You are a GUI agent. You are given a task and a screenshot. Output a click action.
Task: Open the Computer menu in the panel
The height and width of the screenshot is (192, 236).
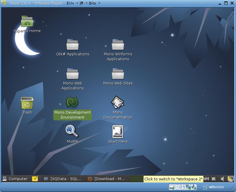[15, 179]
